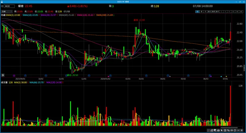Click the total volume 總:128 text

click(x=155, y=6)
